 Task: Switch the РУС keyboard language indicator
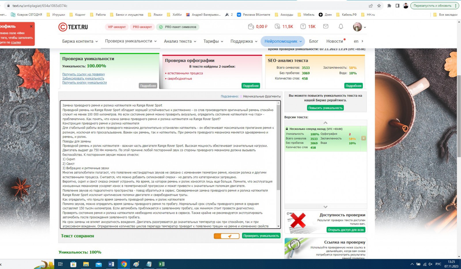click(x=438, y=264)
